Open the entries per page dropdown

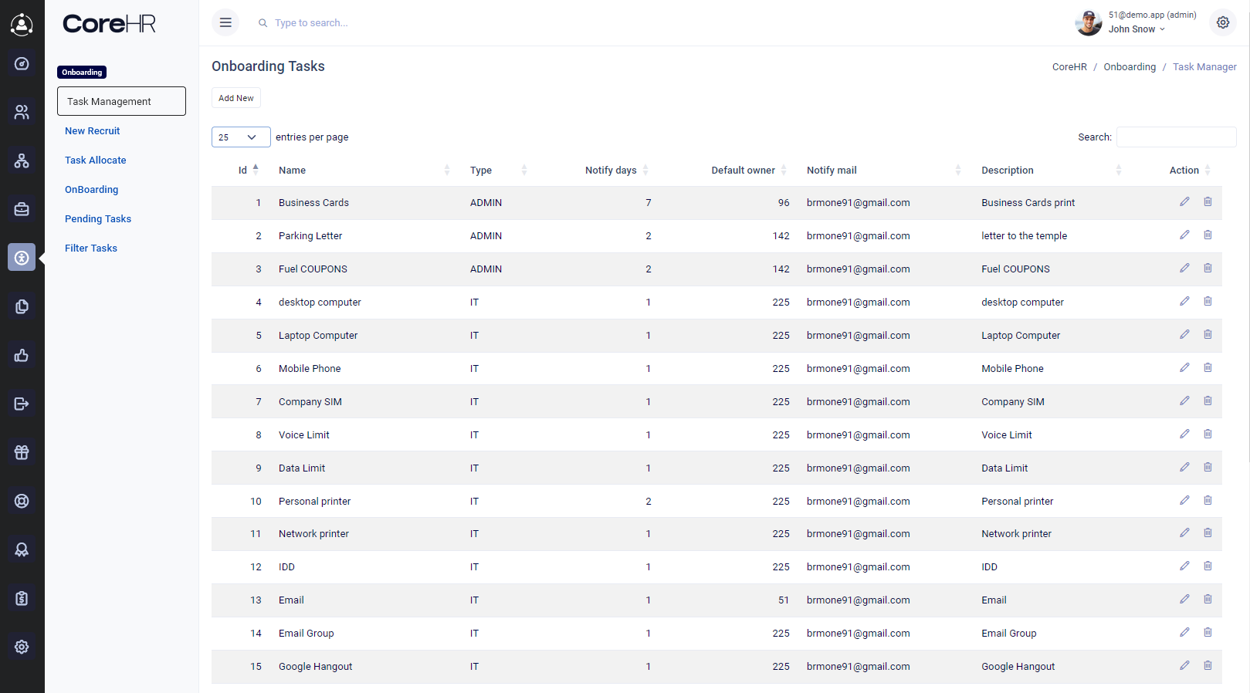point(241,137)
